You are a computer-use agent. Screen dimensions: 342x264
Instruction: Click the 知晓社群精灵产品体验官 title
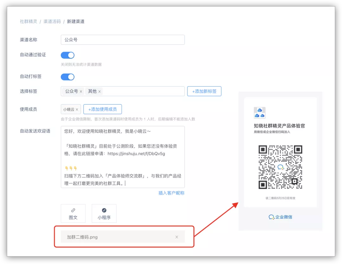[x=279, y=126]
